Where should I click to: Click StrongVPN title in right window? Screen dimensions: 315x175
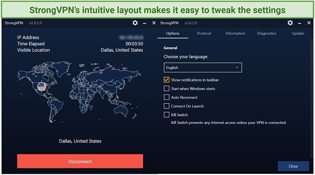169,23
